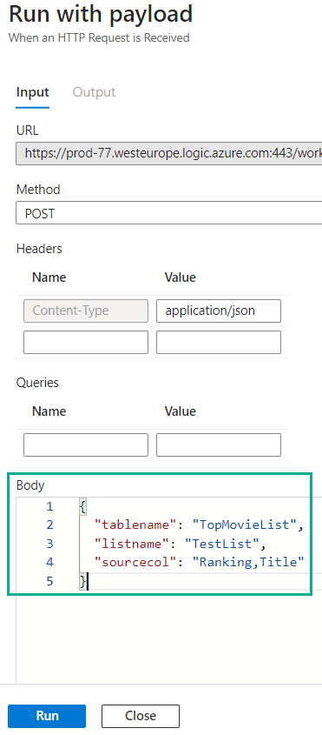This screenshot has height=735, width=322.
Task: Select the Content-Type header name field
Action: point(86,311)
